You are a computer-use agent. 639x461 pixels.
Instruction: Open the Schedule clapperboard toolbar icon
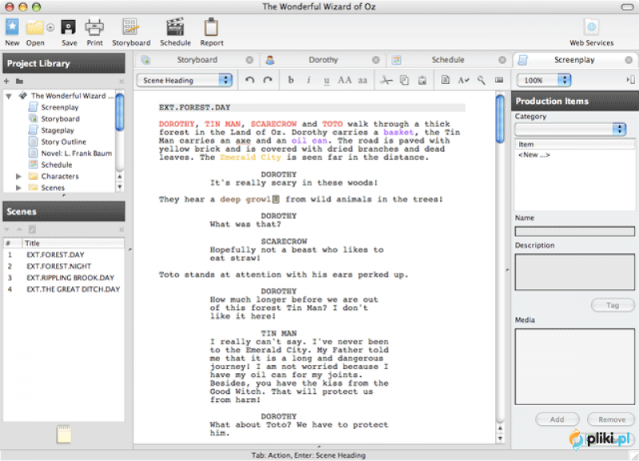(175, 27)
